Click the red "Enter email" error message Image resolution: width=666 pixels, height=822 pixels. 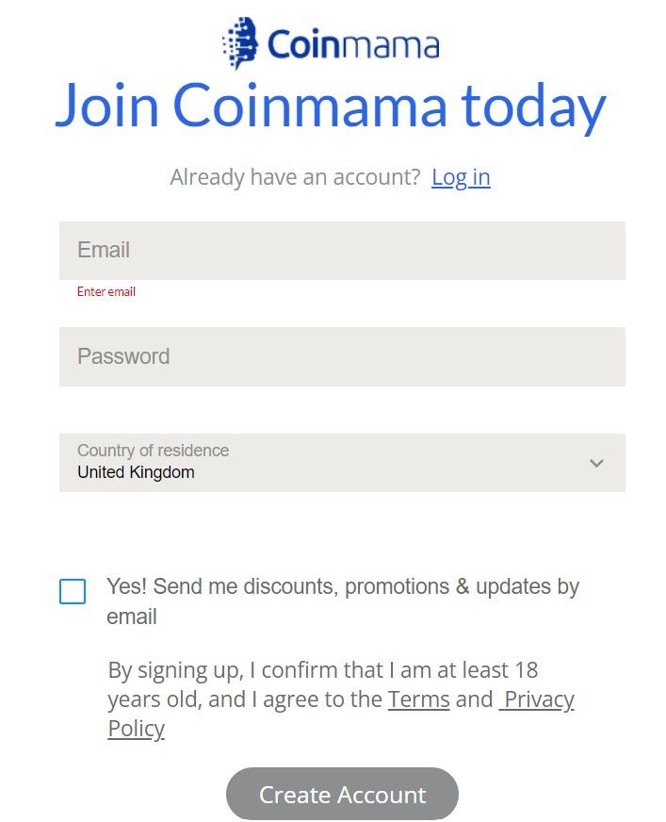point(106,292)
